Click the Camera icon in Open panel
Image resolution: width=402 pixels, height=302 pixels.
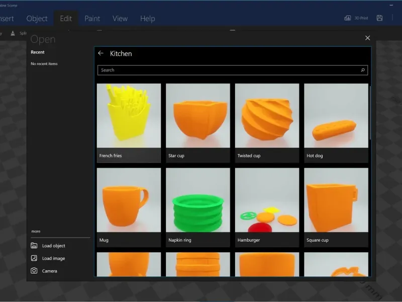tap(34, 271)
